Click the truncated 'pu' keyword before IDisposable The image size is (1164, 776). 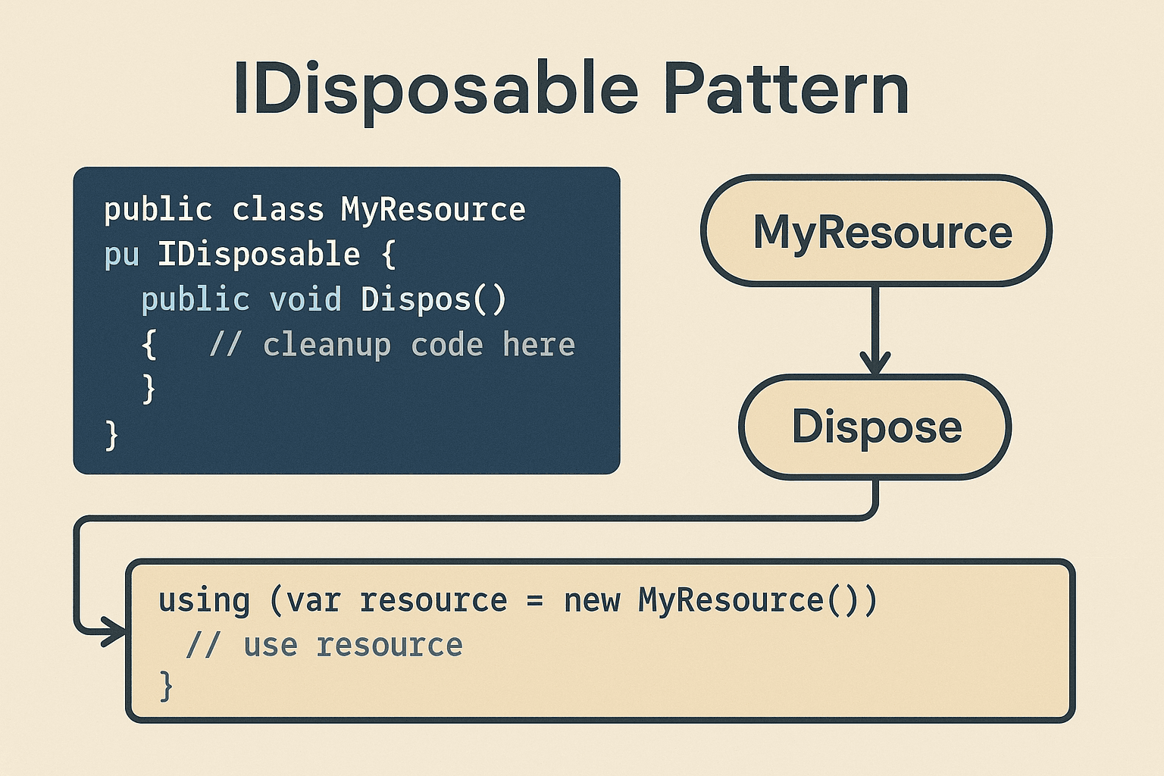[121, 255]
